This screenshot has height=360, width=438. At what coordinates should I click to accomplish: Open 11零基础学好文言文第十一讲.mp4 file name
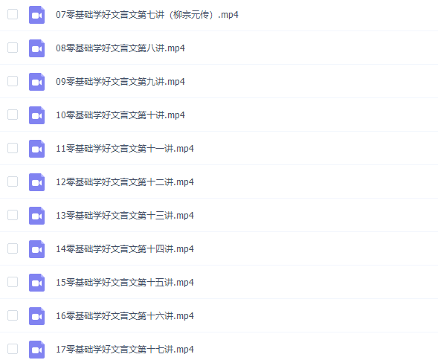point(125,149)
